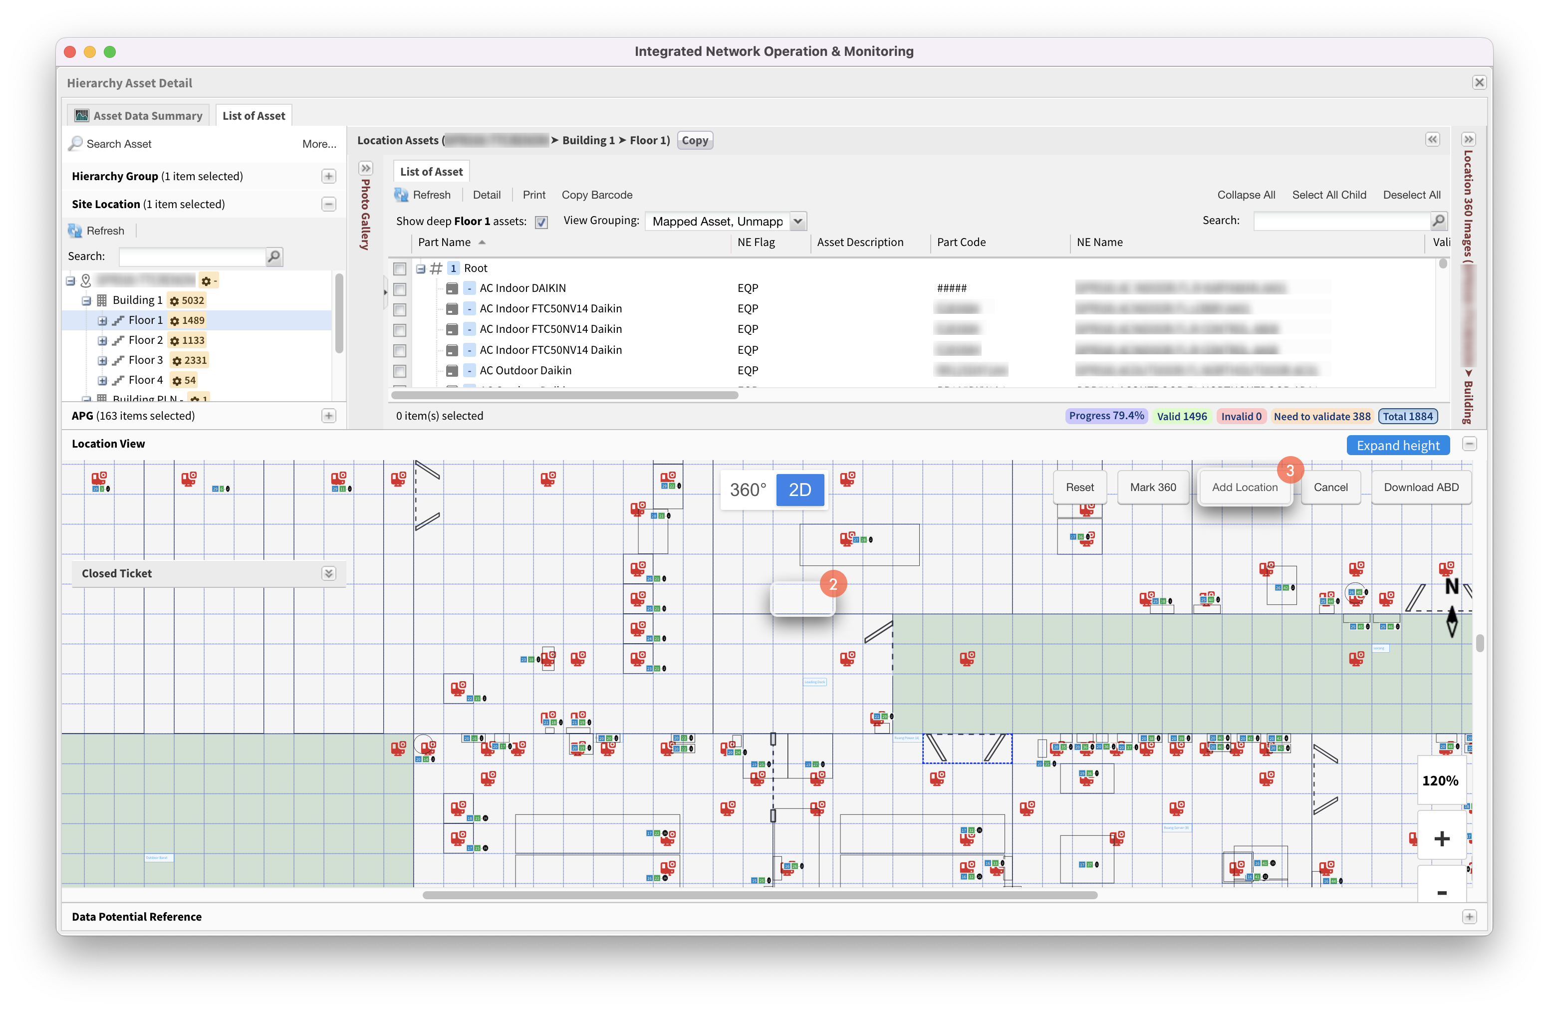Click the Asset Data Summary chart icon
The image size is (1549, 1010).
point(81,115)
